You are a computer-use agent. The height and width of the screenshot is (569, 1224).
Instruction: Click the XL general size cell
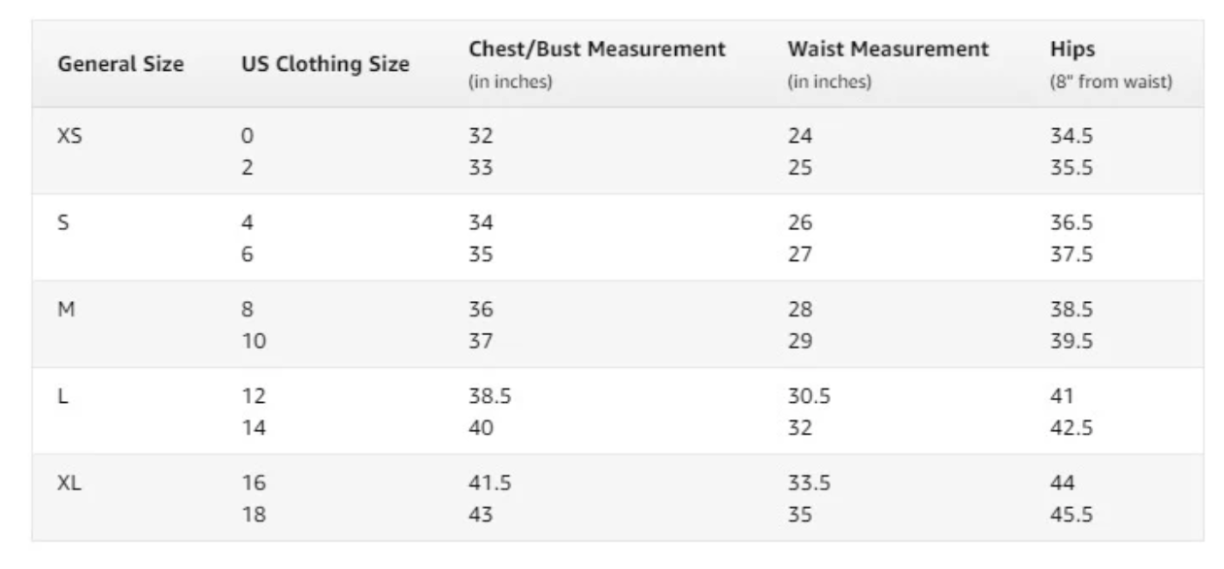point(70,483)
